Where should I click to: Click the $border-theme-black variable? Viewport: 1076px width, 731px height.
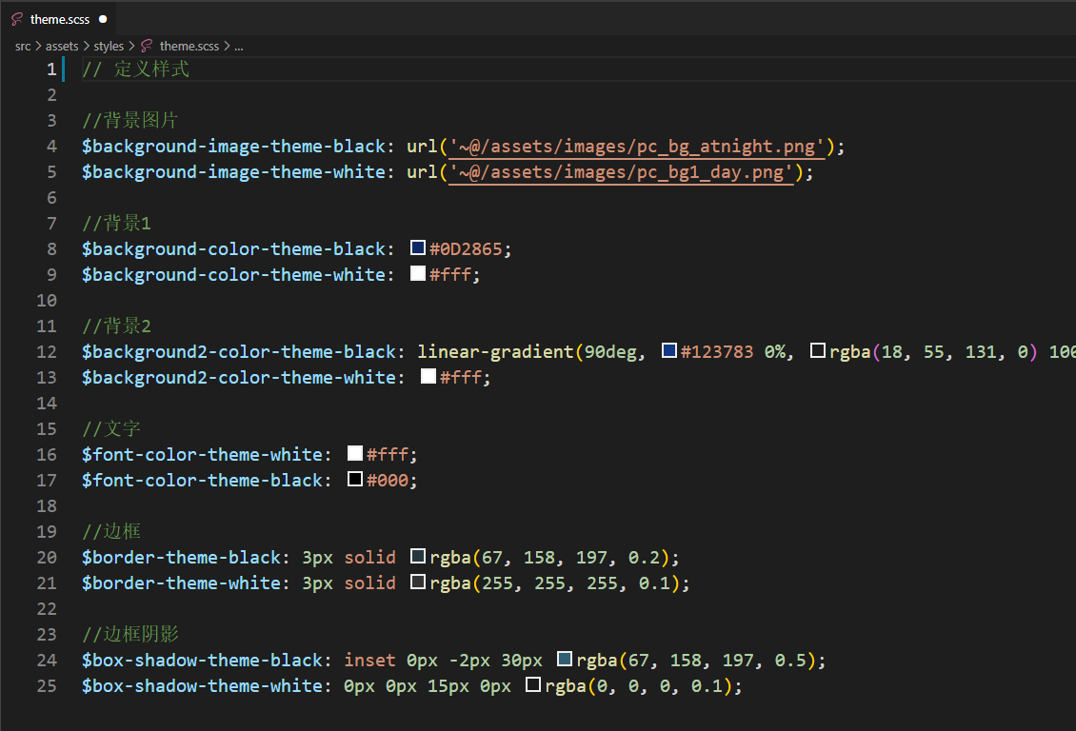pos(181,558)
